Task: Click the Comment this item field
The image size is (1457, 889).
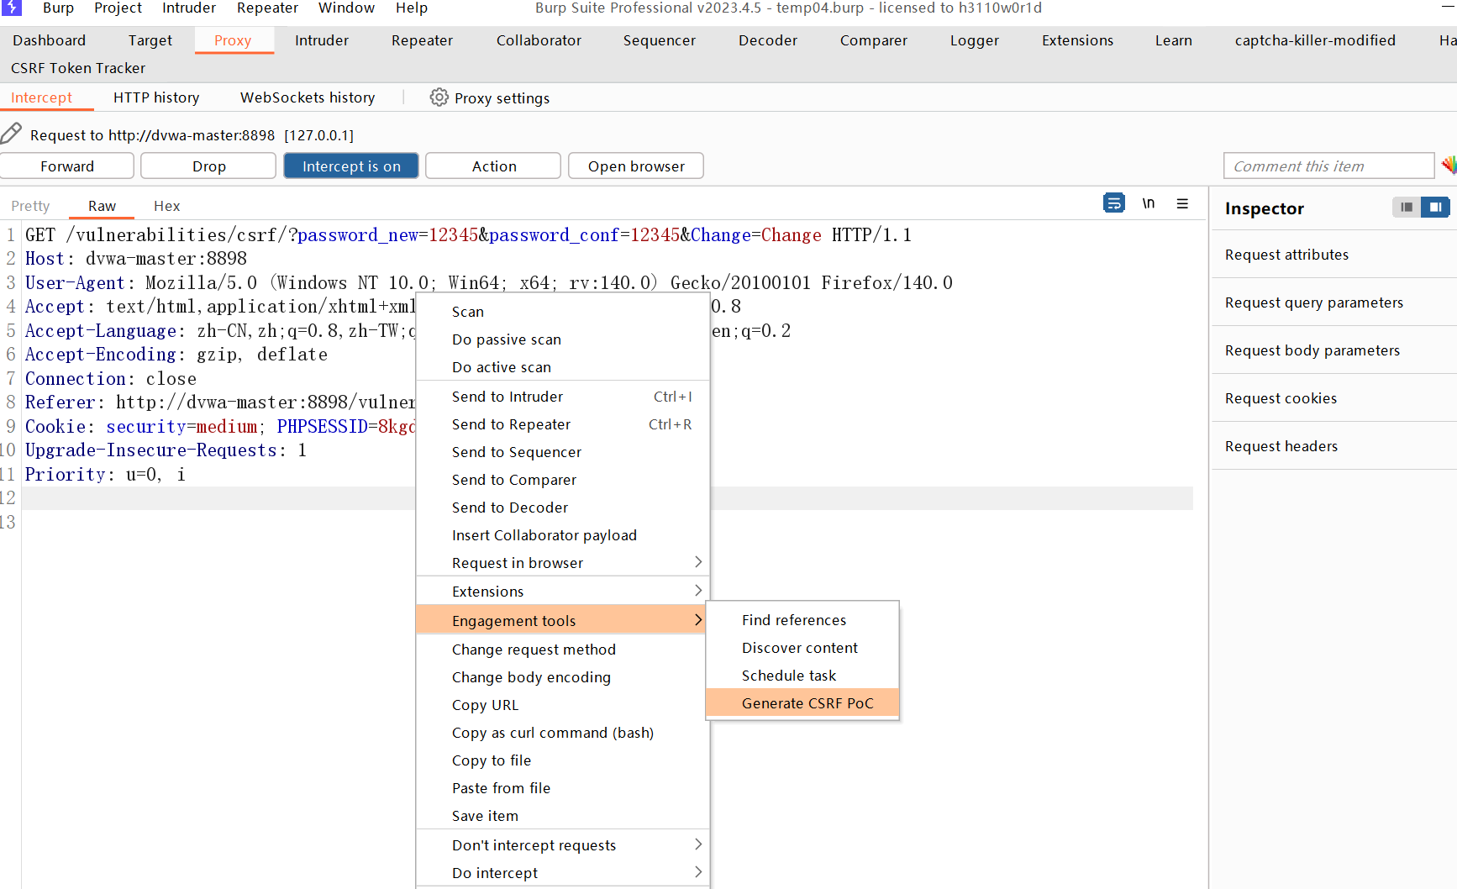Action: tap(1328, 166)
